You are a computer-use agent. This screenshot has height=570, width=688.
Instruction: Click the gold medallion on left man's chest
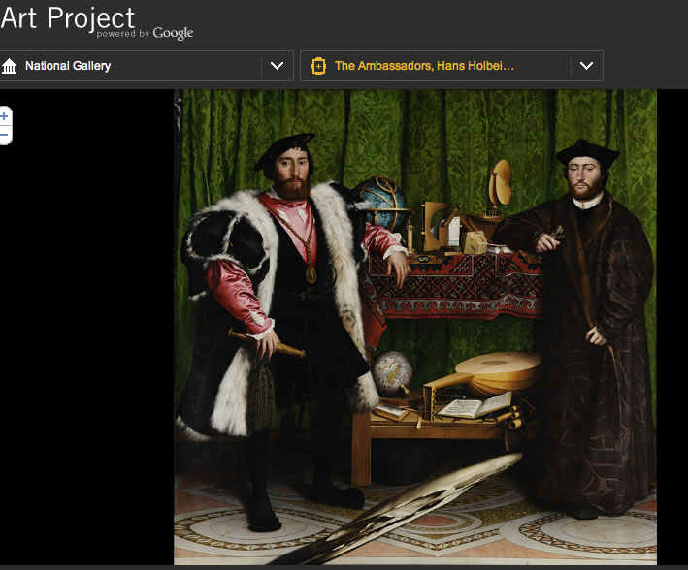[x=311, y=273]
